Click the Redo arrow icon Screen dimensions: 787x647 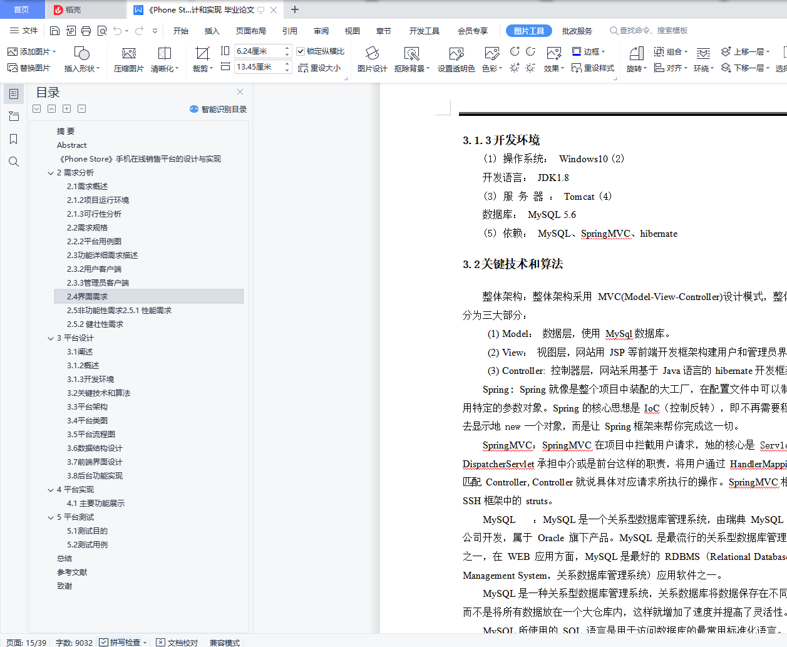coord(139,31)
